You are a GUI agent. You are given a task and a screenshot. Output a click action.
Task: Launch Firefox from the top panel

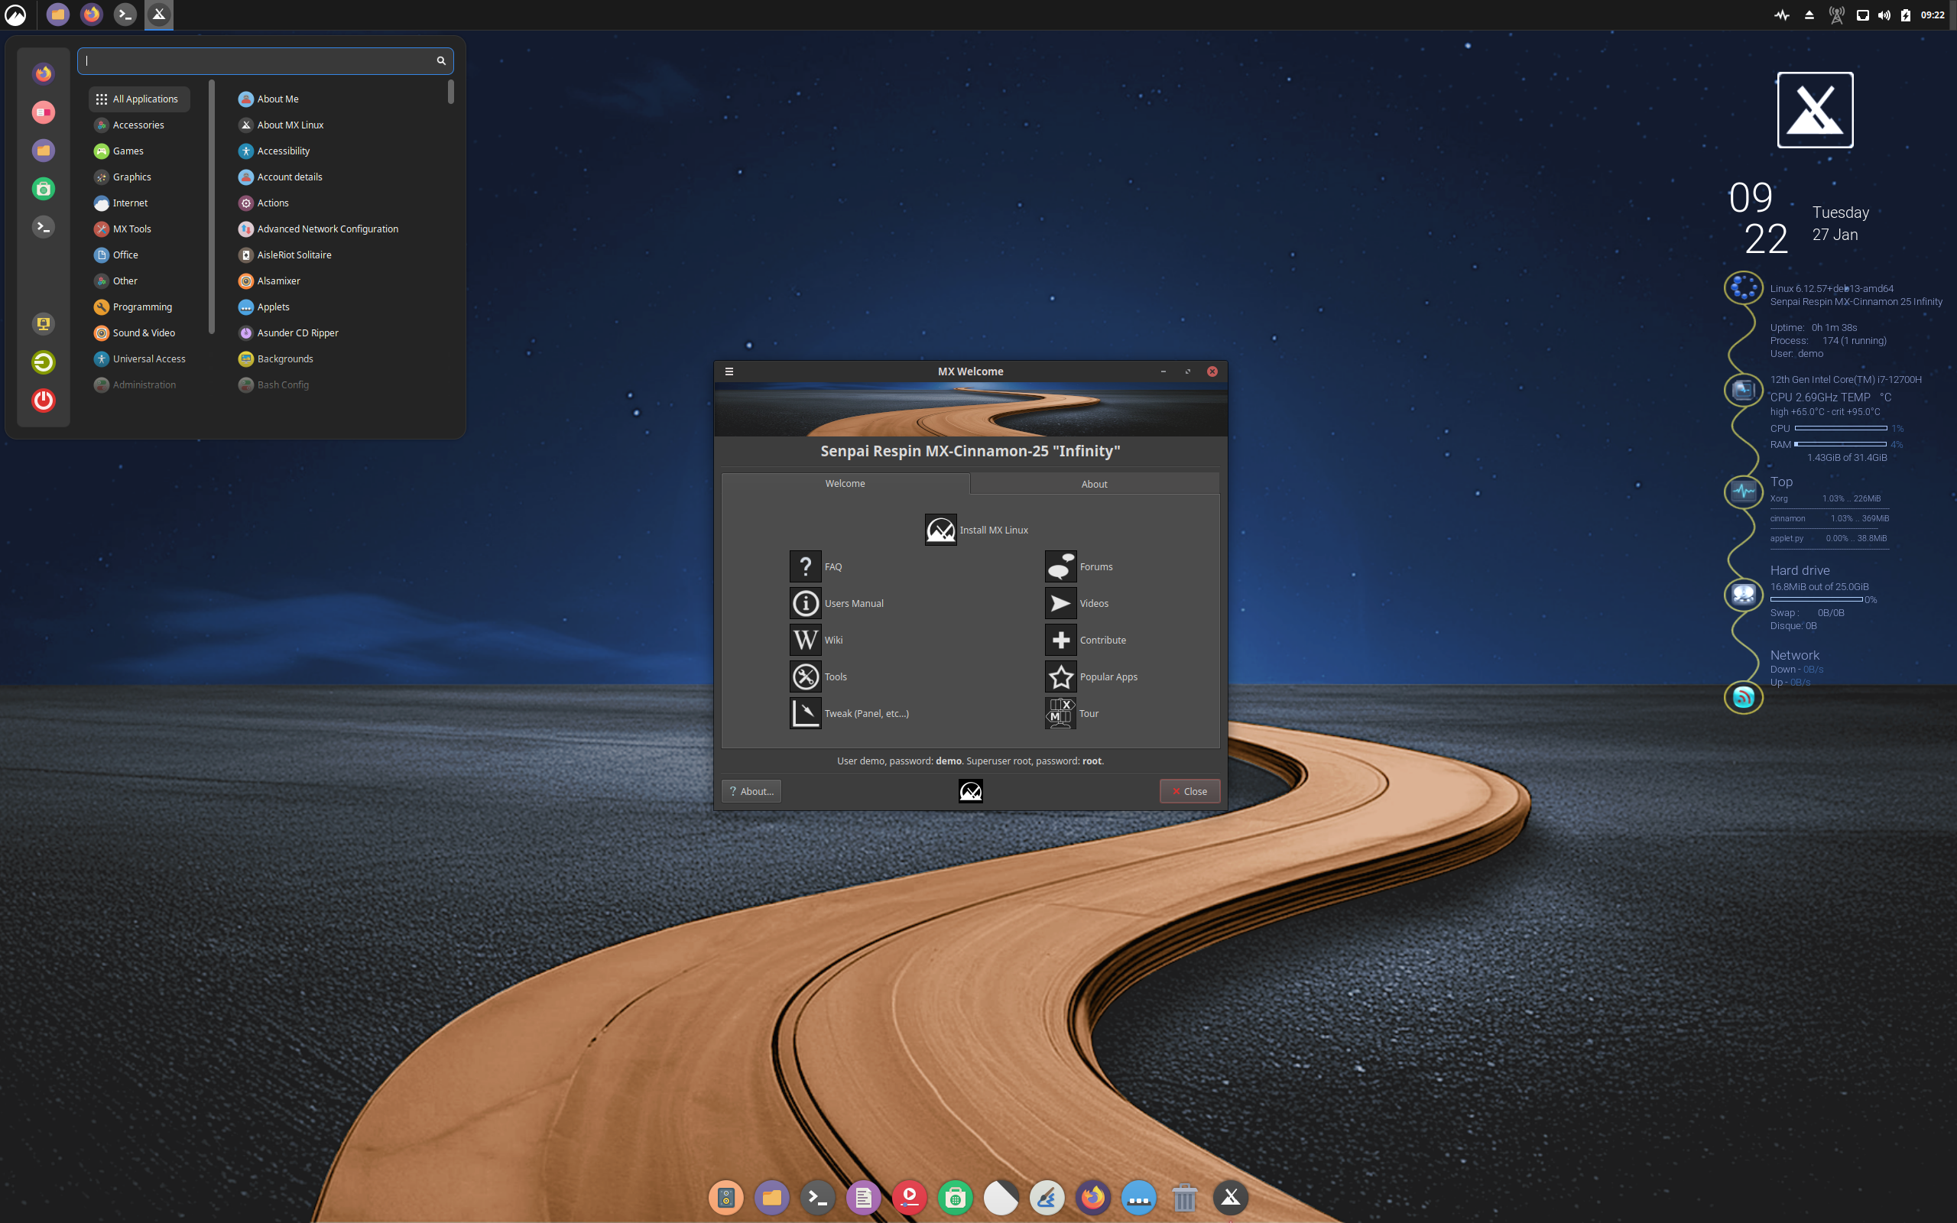point(92,15)
